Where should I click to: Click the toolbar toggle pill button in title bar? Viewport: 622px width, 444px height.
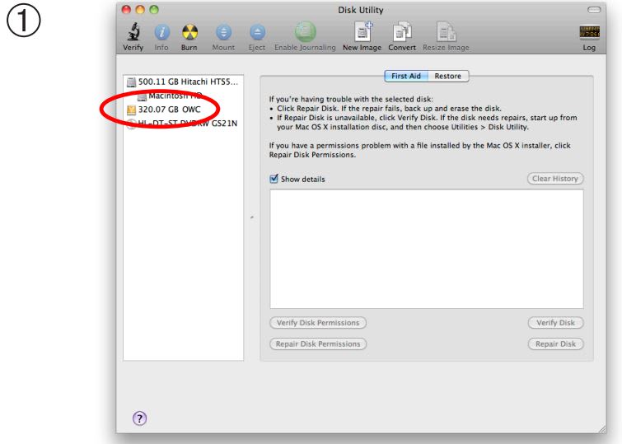(594, 10)
